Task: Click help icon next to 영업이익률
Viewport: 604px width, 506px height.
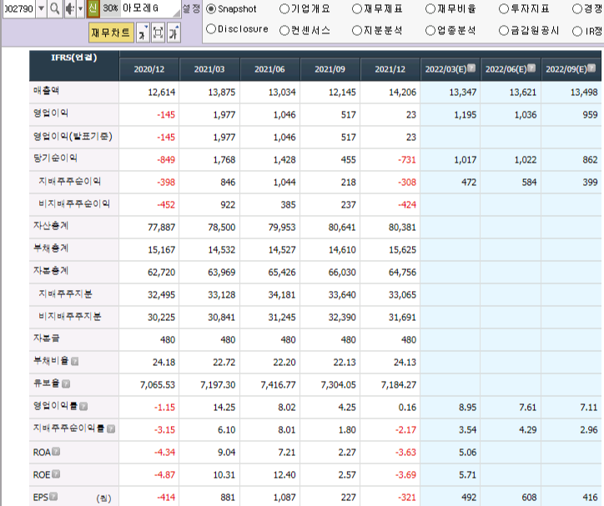Action: point(83,406)
